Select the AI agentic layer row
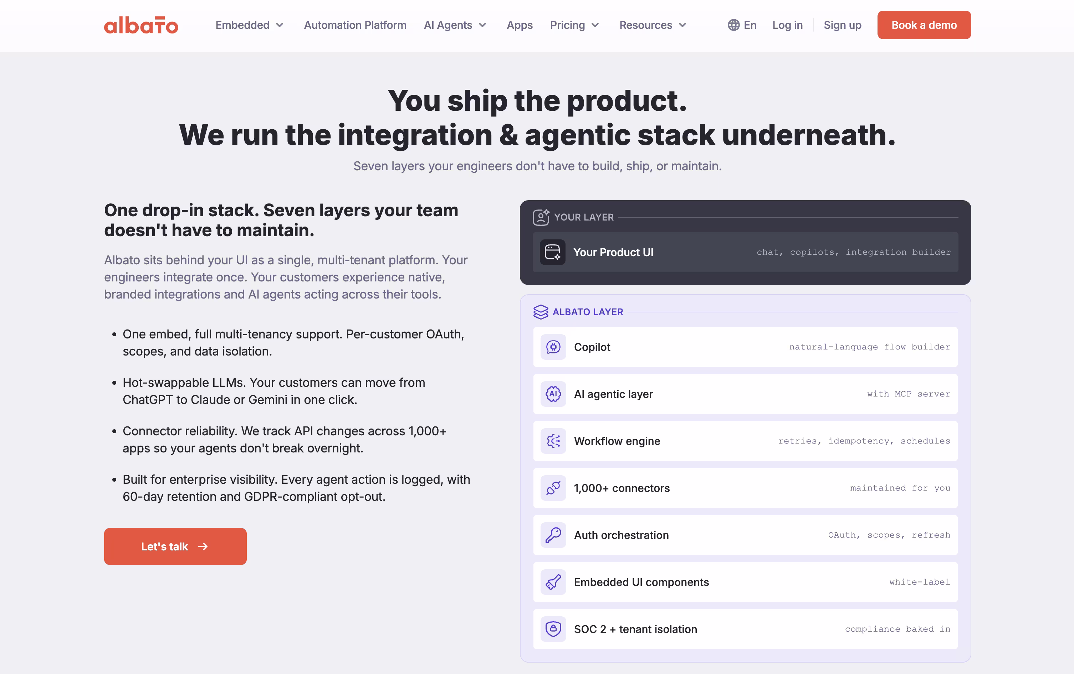Screen dimensions: 1074x674 coord(745,394)
